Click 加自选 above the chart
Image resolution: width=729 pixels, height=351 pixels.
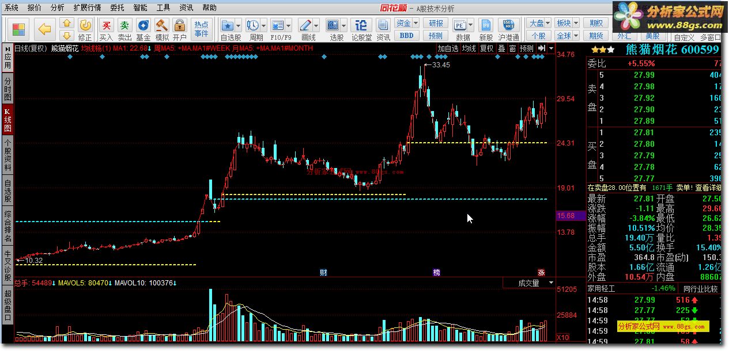tap(447, 49)
